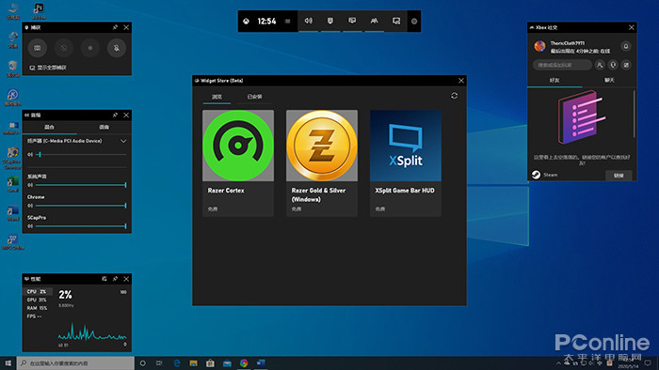Open Microsoft Store from taskbar
The height and width of the screenshot is (370, 659).
point(210,363)
